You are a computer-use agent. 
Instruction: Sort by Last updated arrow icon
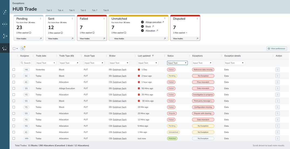(153, 56)
